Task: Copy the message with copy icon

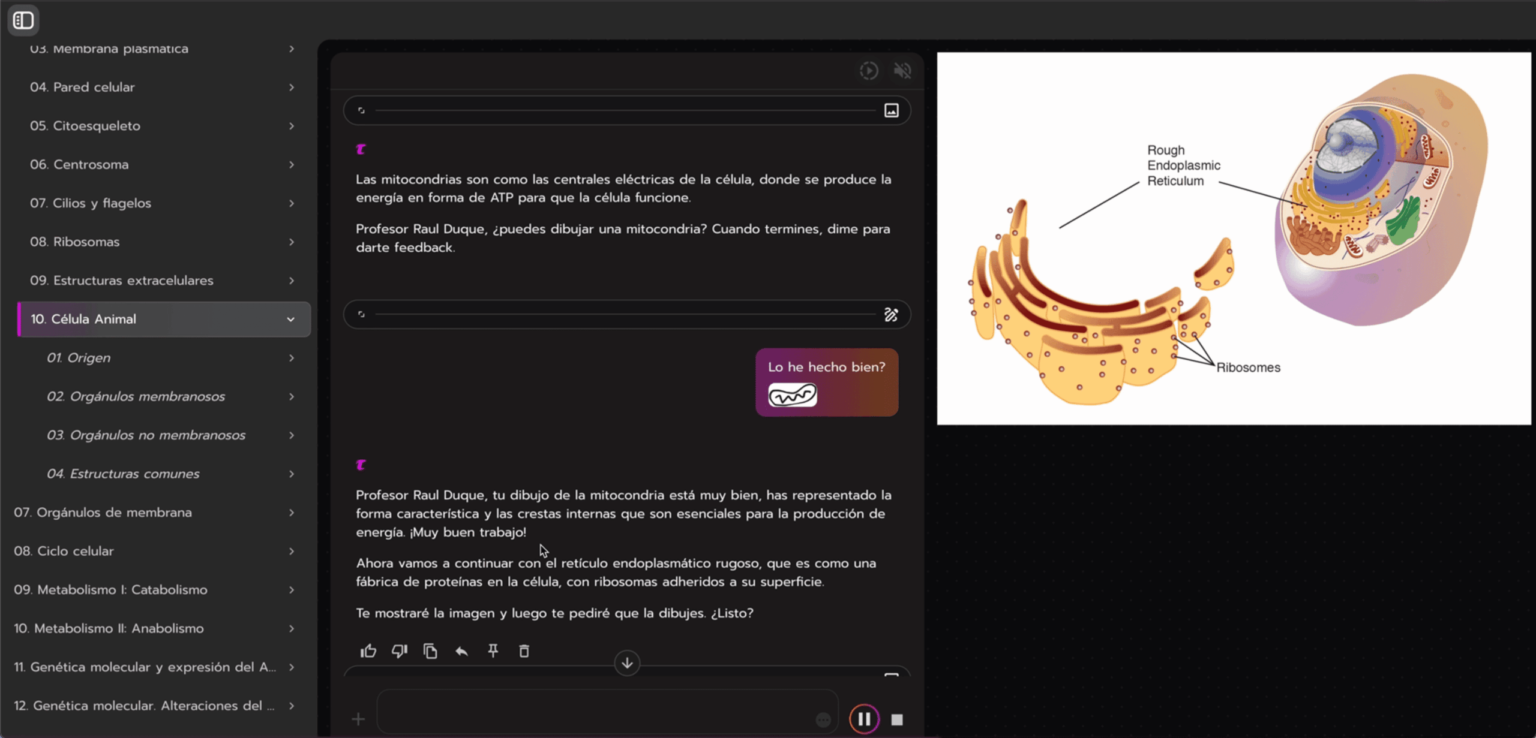Action: 430,651
